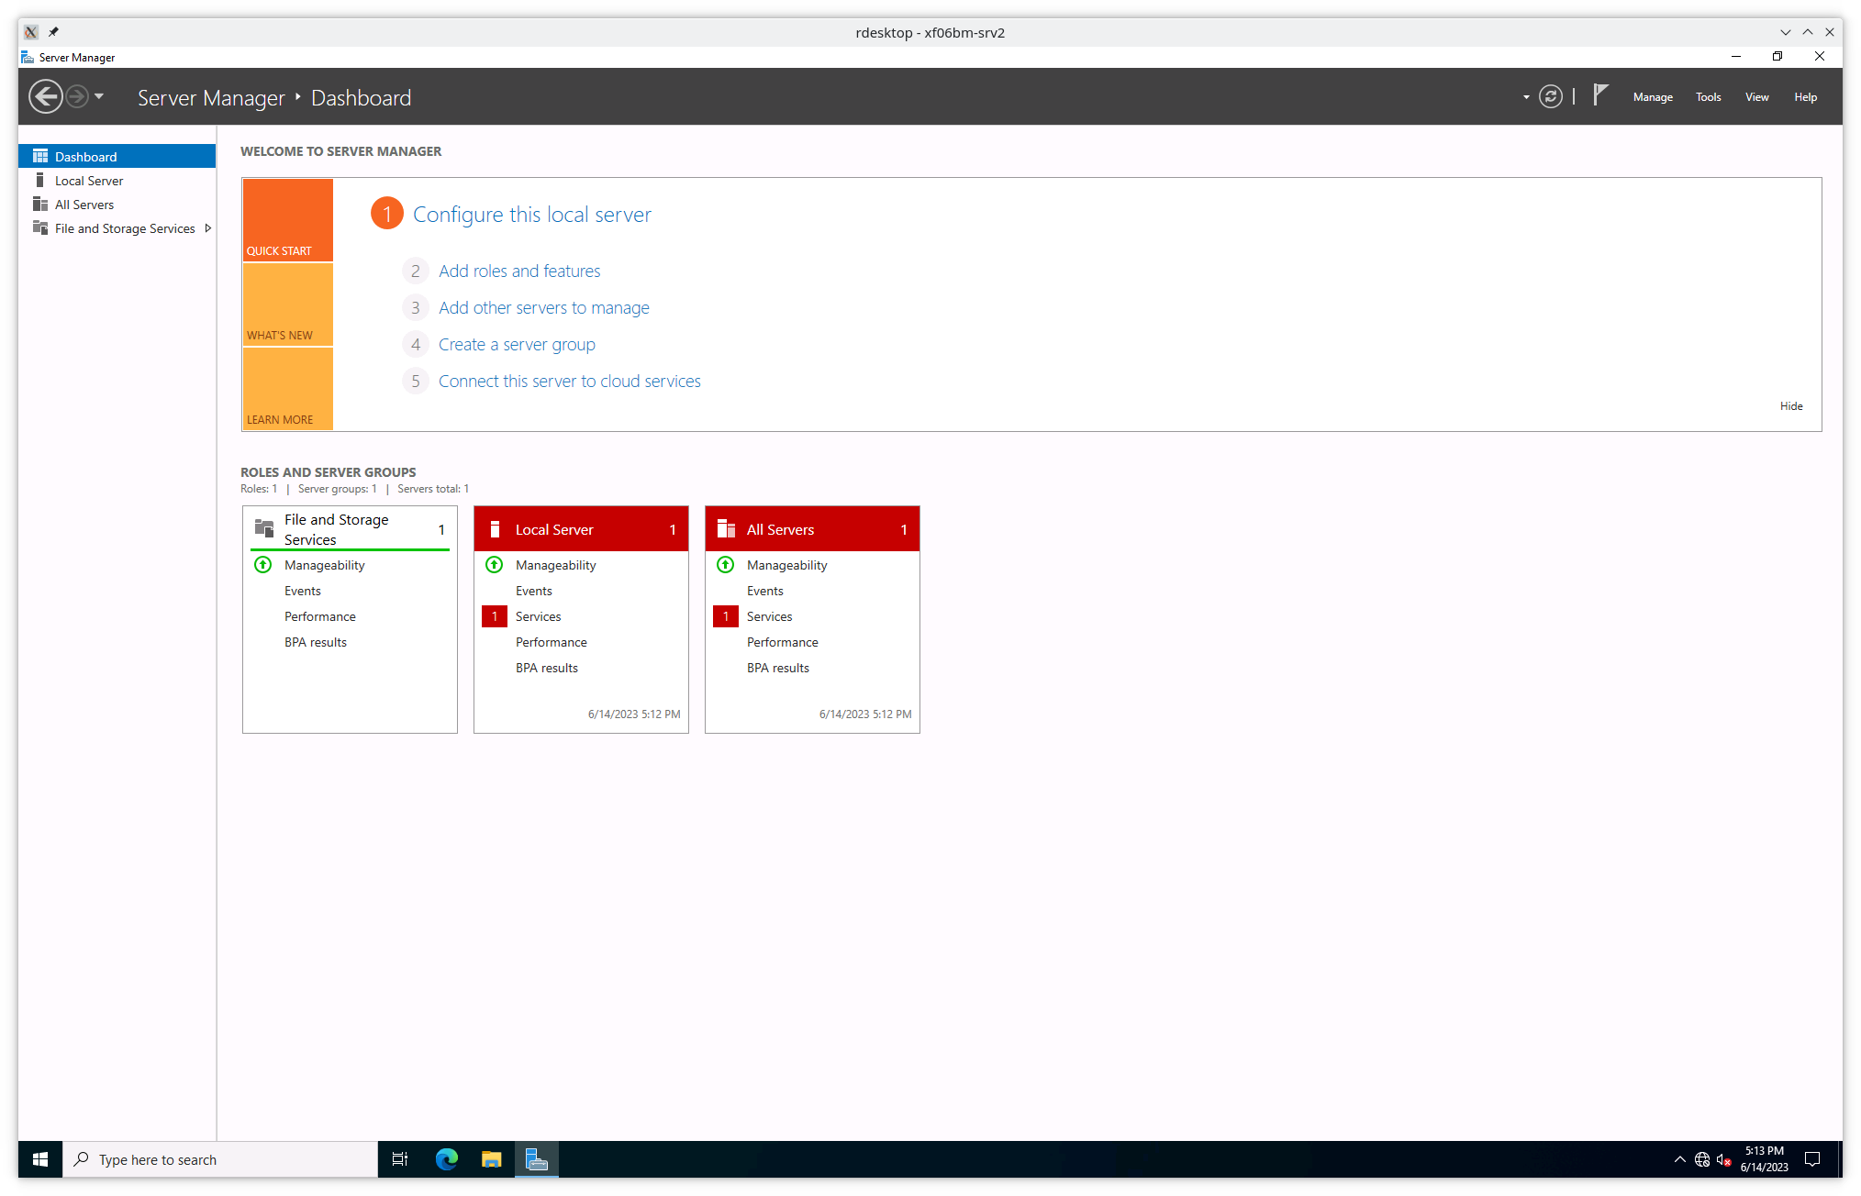Open the Notifications flag
The image size is (1861, 1196).
point(1600,95)
